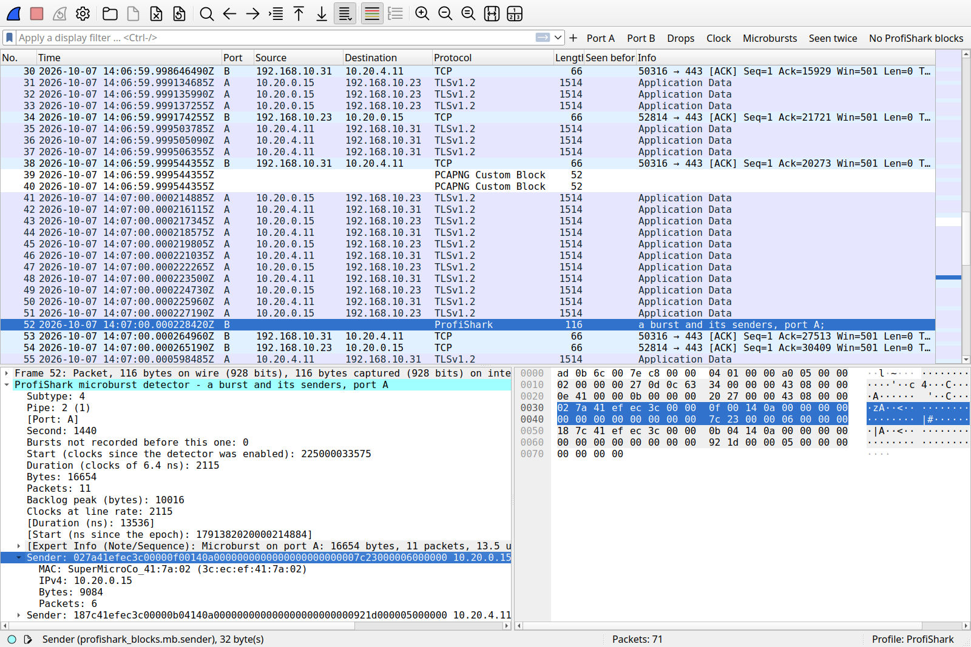Stop the running capture with red square
The width and height of the screenshot is (971, 647).
pyautogui.click(x=36, y=13)
